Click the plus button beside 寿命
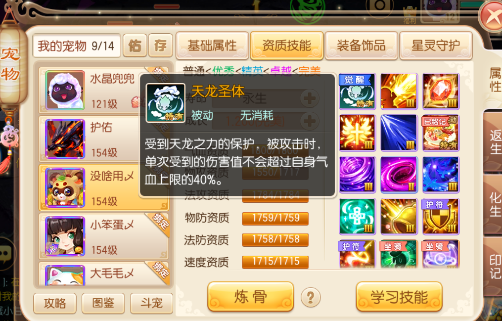The image size is (502, 321). [309, 98]
